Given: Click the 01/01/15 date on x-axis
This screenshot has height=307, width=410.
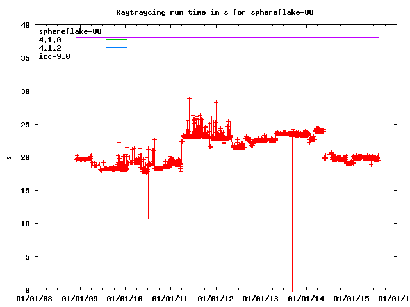Looking at the screenshot, I should click(352, 298).
